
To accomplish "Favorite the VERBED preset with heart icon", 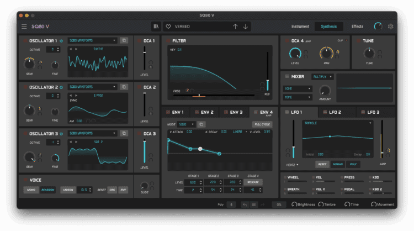I will [x=168, y=27].
